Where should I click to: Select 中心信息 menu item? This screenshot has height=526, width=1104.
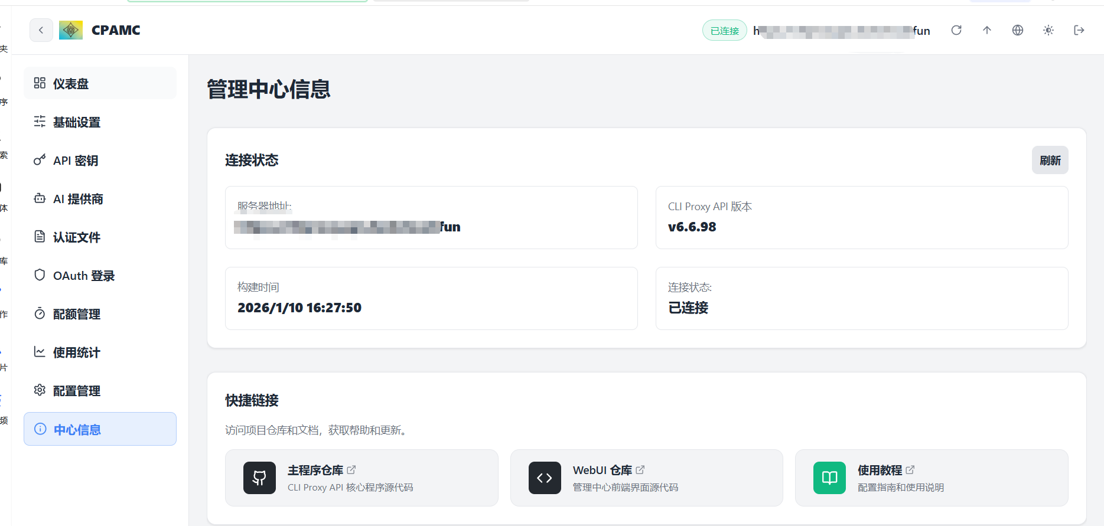tap(100, 429)
